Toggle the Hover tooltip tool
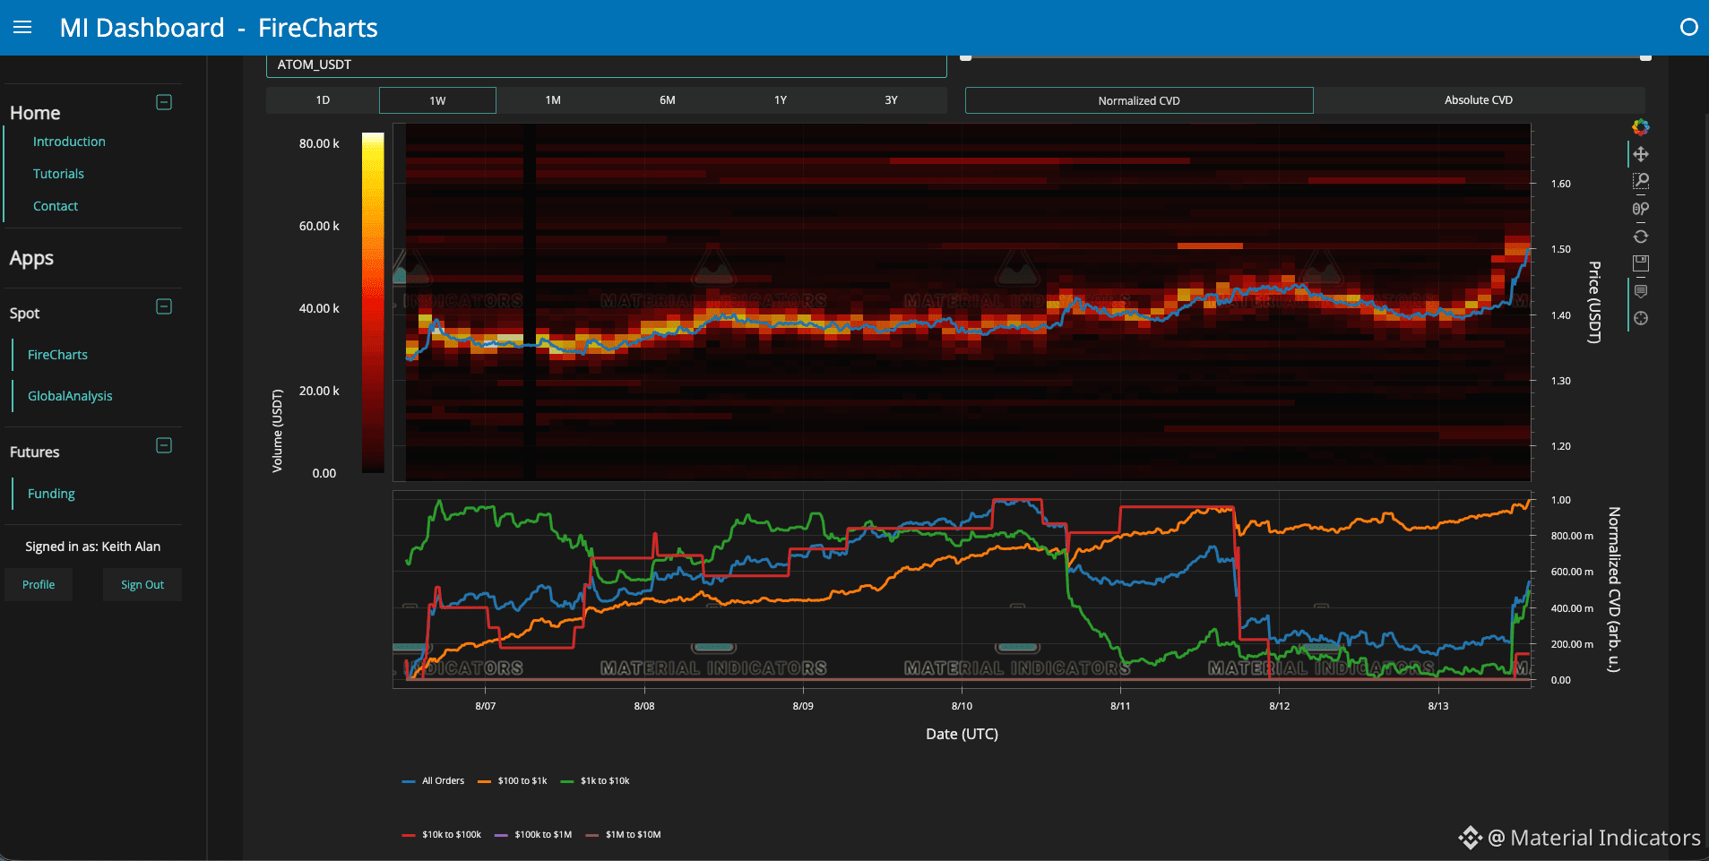Screen dimensions: 1709x861 coord(1640,291)
